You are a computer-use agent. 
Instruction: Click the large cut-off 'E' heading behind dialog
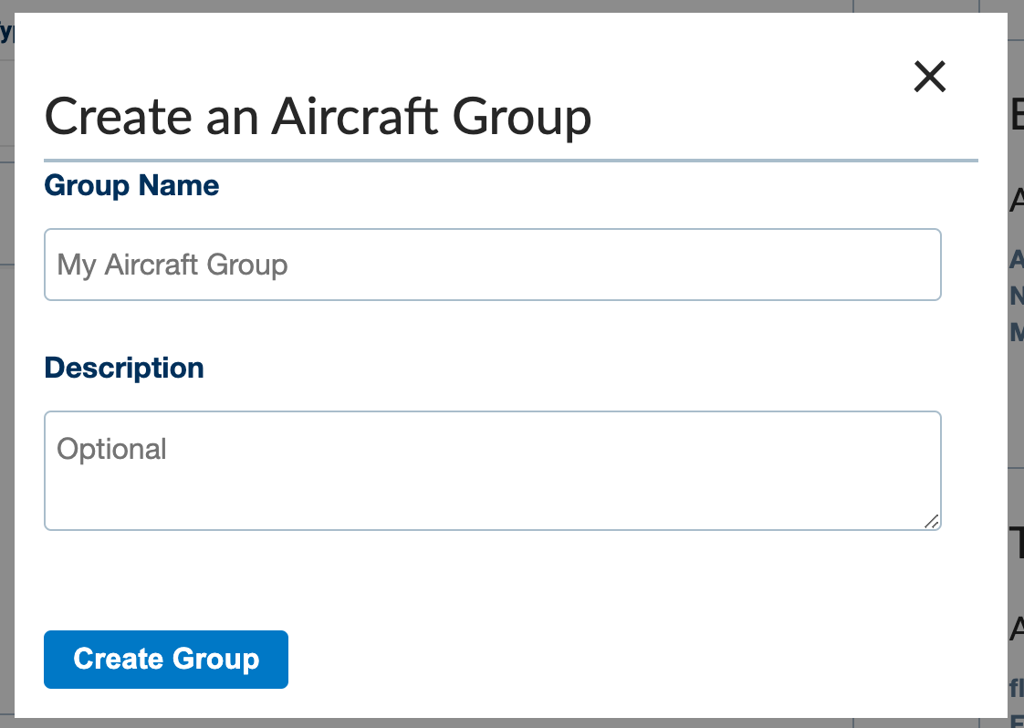(1017, 114)
